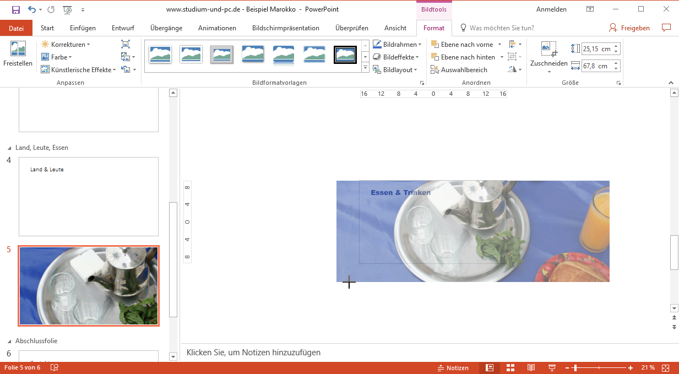The height and width of the screenshot is (374, 679).
Task: Expand Künstlerische Effekte menu
Action: [x=78, y=70]
